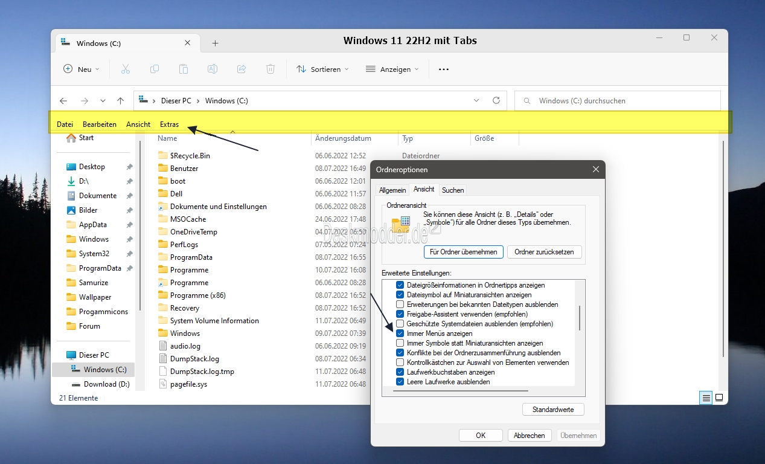
Task: Open the Anzeigen dropdown
Action: [392, 69]
